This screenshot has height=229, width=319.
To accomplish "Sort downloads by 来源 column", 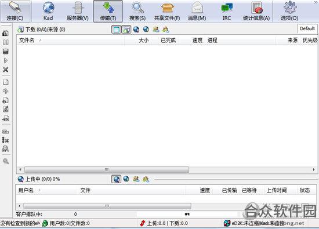I will pyautogui.click(x=288, y=40).
